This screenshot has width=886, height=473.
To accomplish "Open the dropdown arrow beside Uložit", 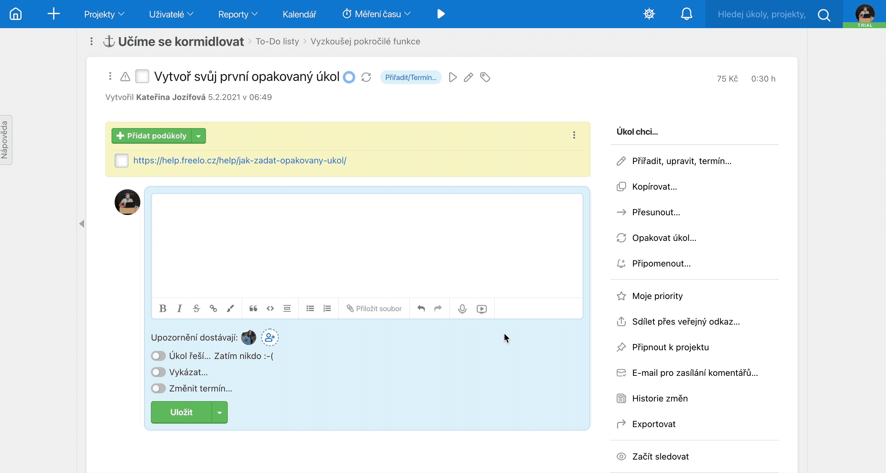I will (219, 412).
